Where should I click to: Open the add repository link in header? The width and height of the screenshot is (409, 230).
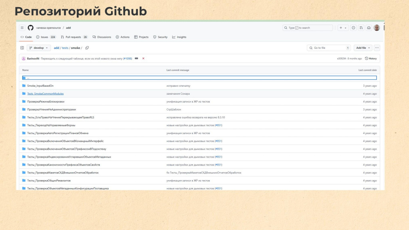click(x=68, y=28)
